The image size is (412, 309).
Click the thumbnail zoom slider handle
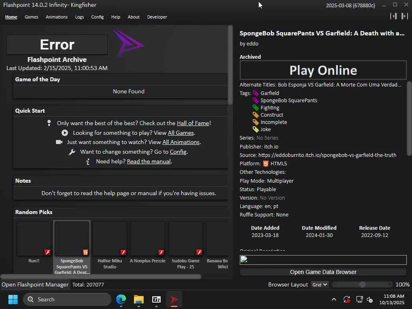[x=363, y=284]
